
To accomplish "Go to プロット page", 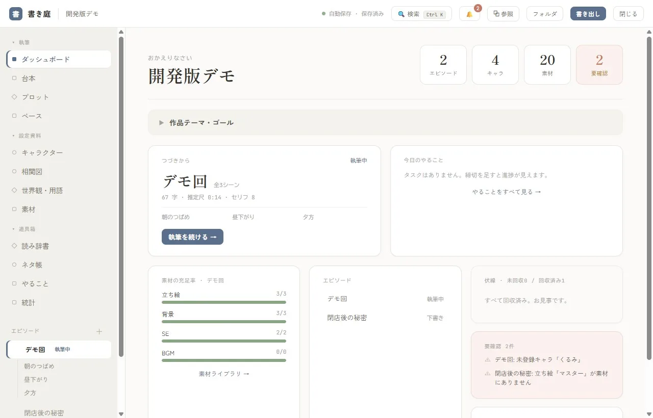I will tap(59, 97).
